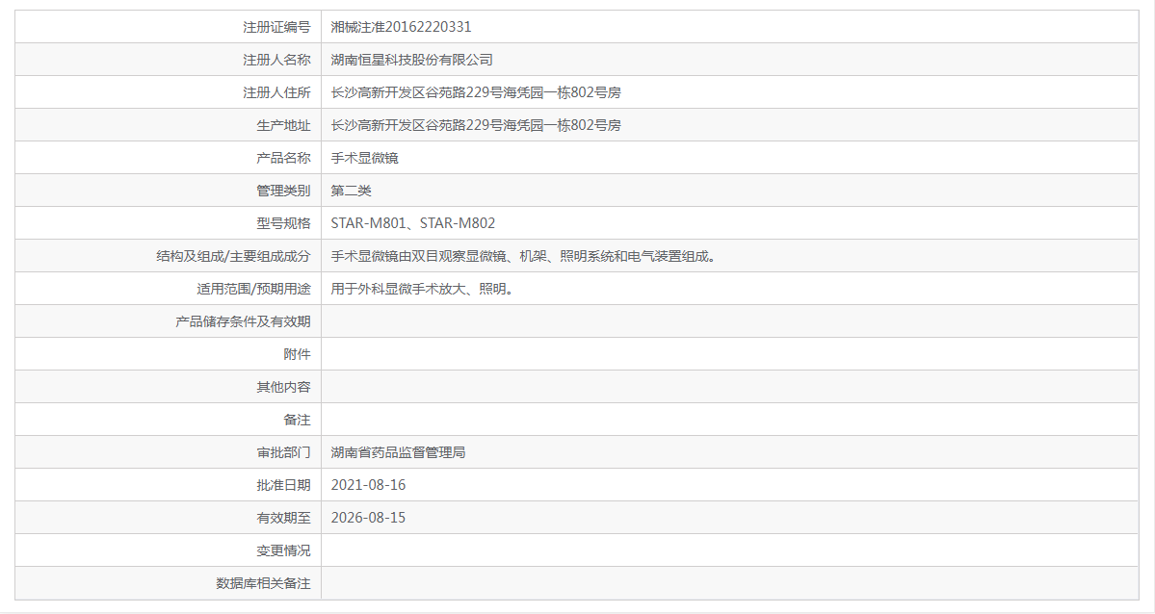Select the registrant name 湖南恒星科技股份有限公司

(411, 60)
